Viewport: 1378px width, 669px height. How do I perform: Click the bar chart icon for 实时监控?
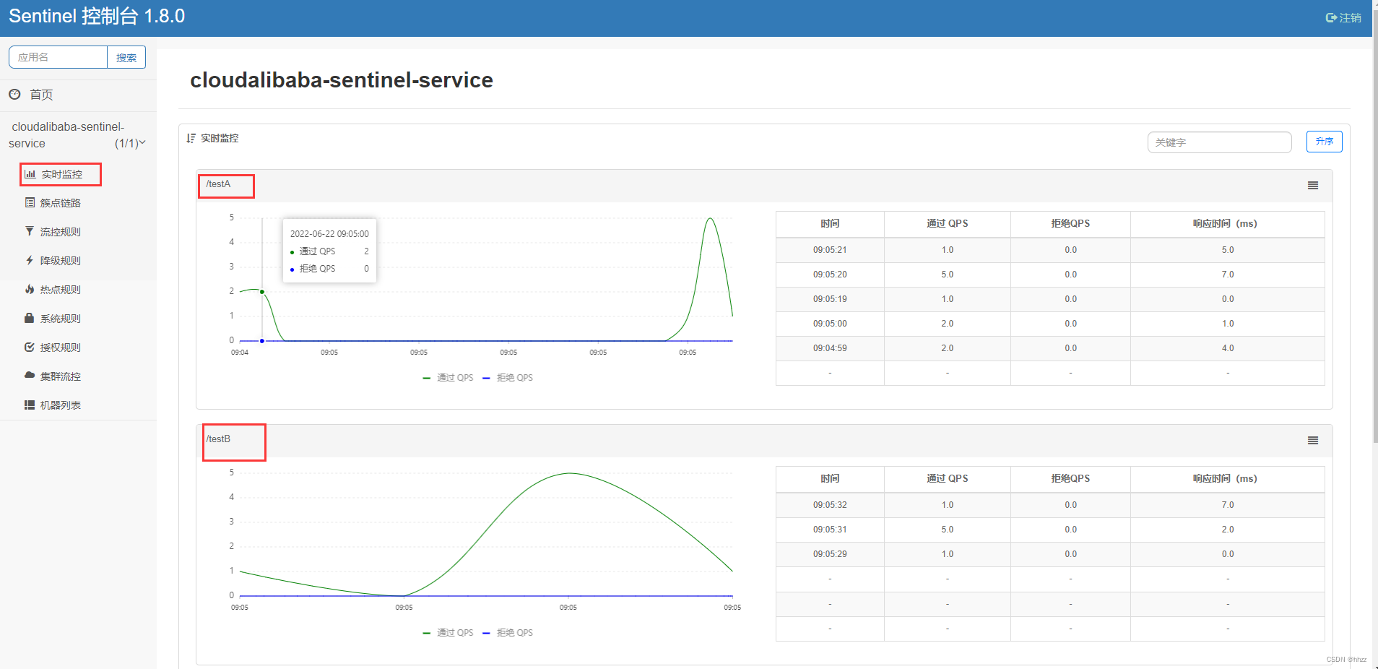tap(30, 174)
